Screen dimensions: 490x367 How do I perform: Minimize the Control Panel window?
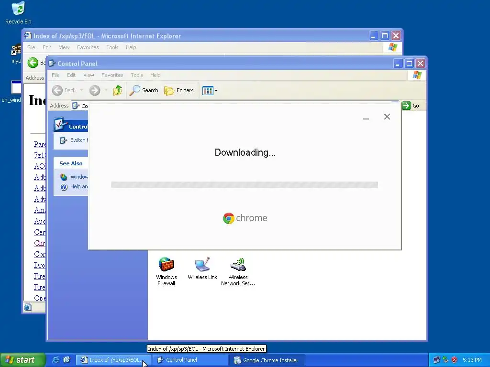pos(398,64)
